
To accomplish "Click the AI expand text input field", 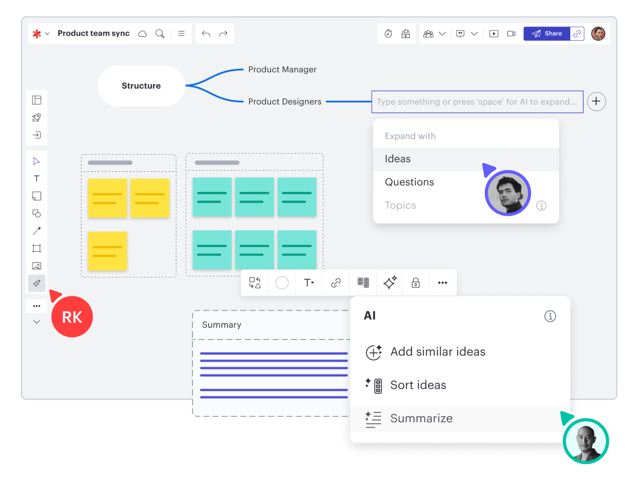I will click(x=477, y=102).
